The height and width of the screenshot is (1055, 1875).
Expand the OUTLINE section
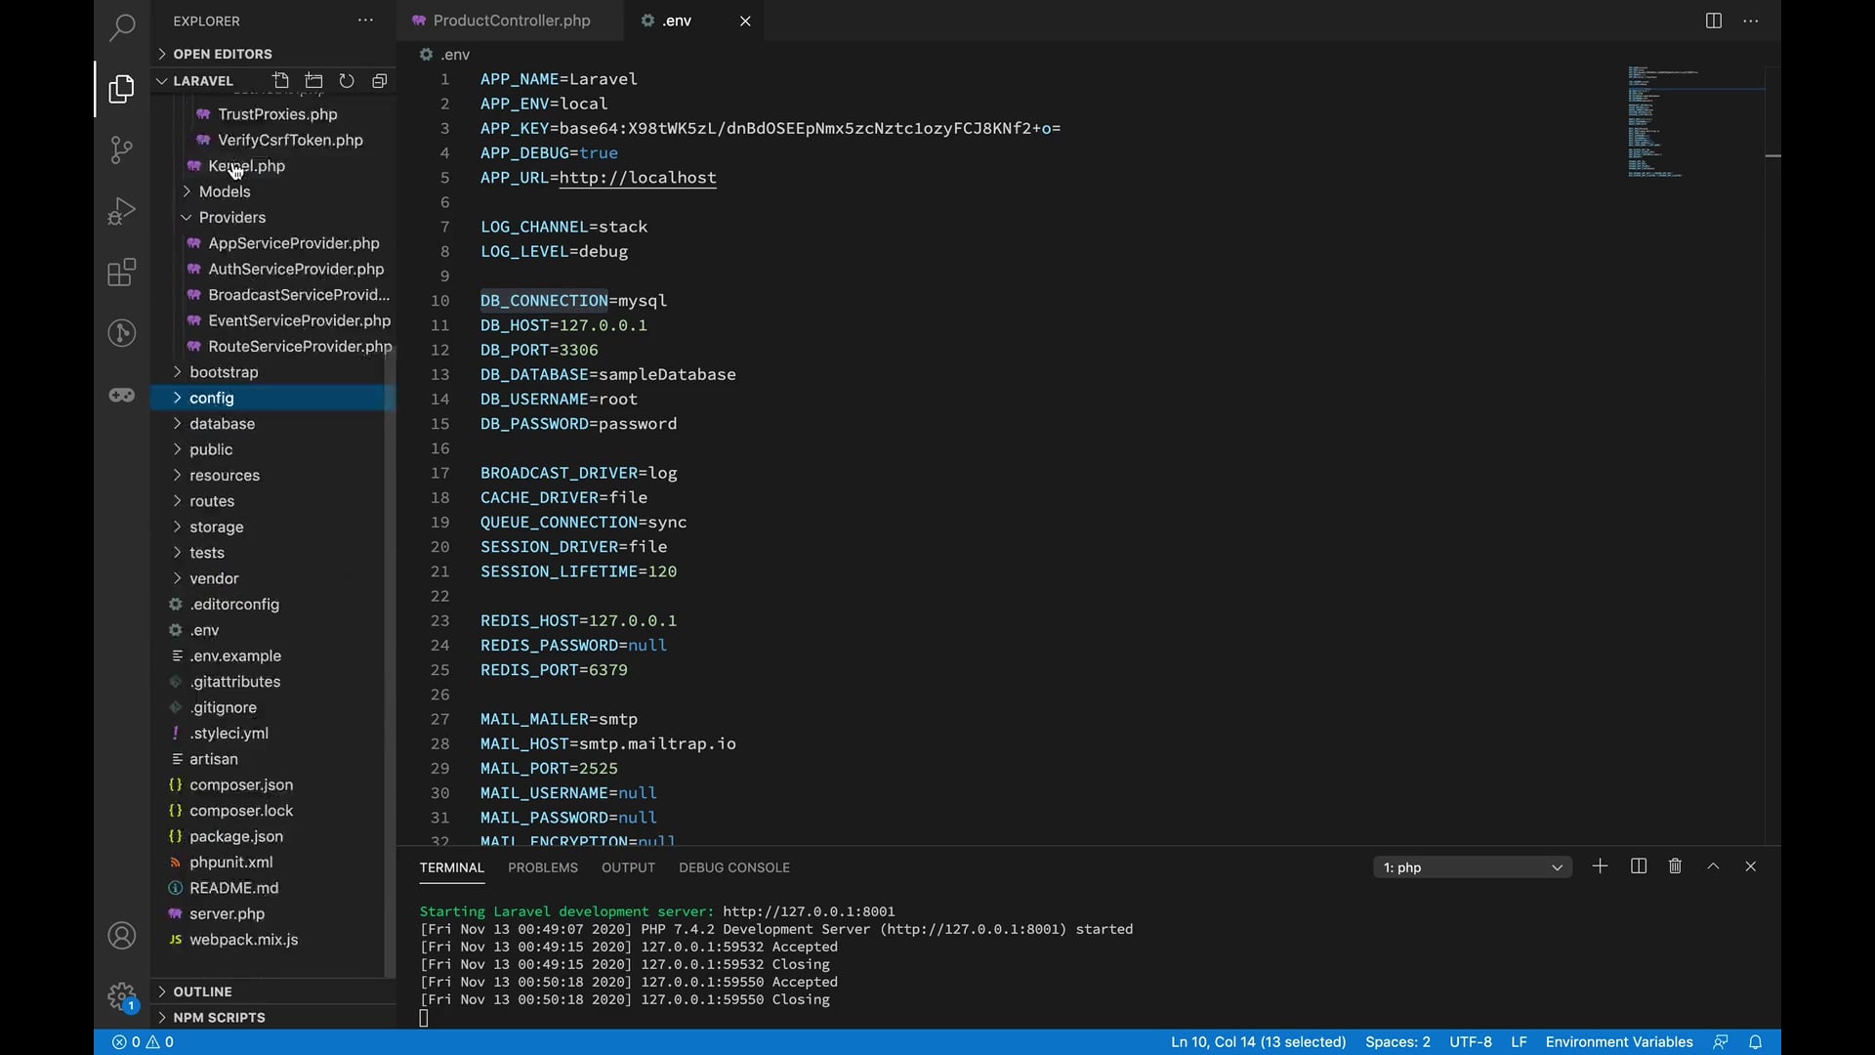(202, 992)
